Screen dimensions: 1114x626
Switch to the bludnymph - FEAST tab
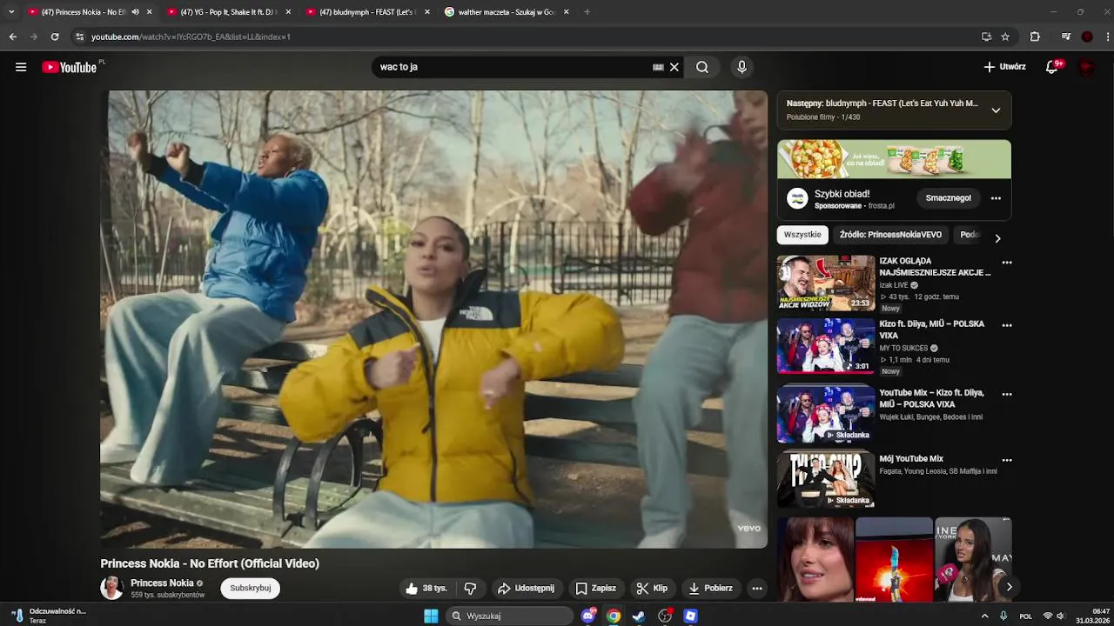point(366,12)
